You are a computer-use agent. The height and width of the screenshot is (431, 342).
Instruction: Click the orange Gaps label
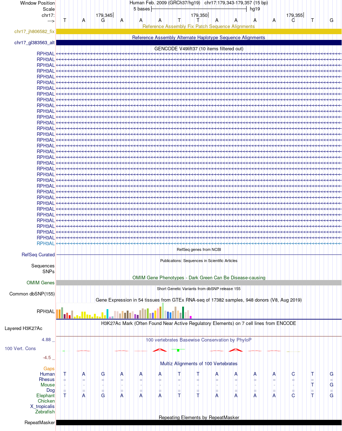tap(49, 368)
